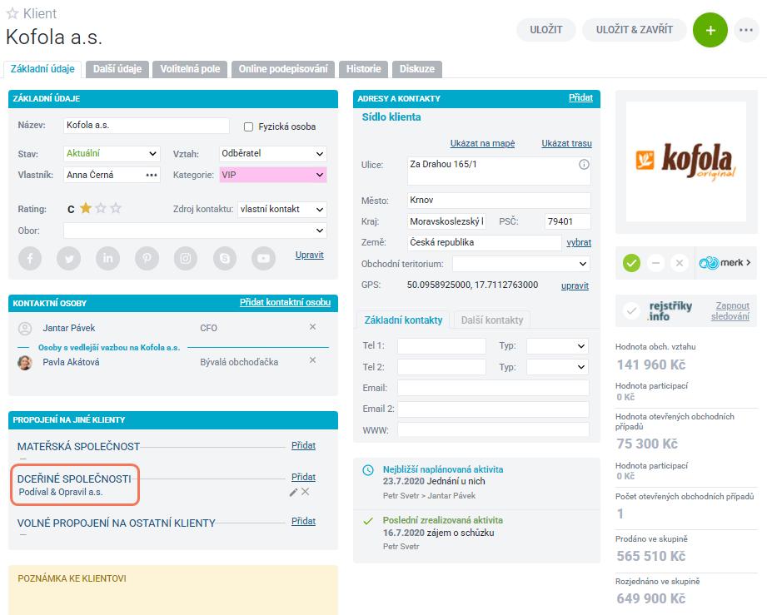Click the Ukázat trasu link

[566, 143]
